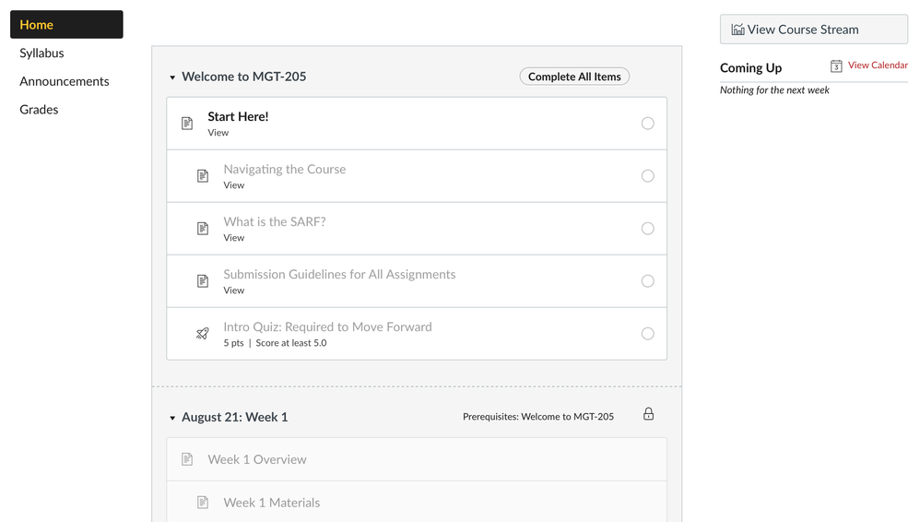Click the page icon beside Navigating the Course
This screenshot has height=522, width=920.
203,175
